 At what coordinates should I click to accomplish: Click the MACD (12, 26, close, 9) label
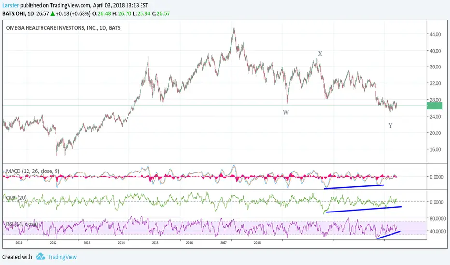click(33, 171)
